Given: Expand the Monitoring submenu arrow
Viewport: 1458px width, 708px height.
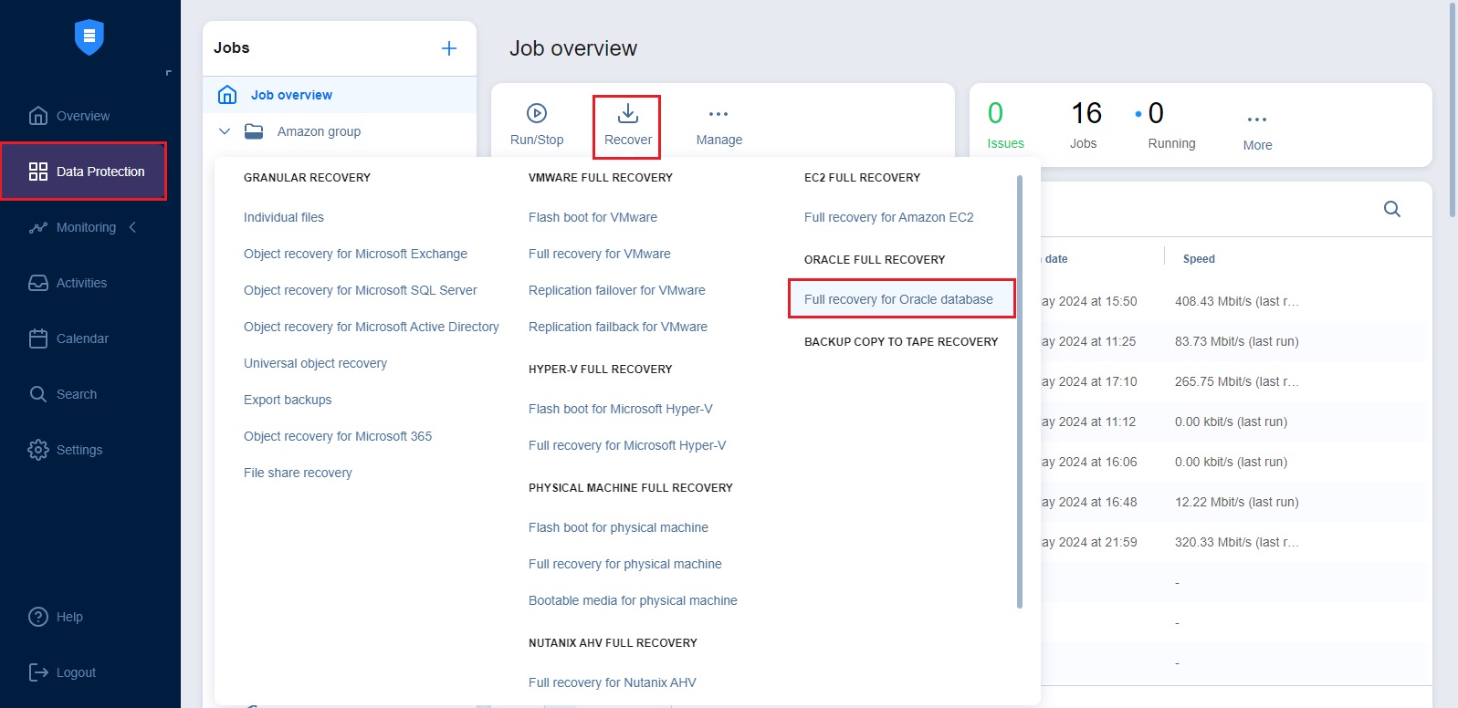Looking at the screenshot, I should pos(133,227).
